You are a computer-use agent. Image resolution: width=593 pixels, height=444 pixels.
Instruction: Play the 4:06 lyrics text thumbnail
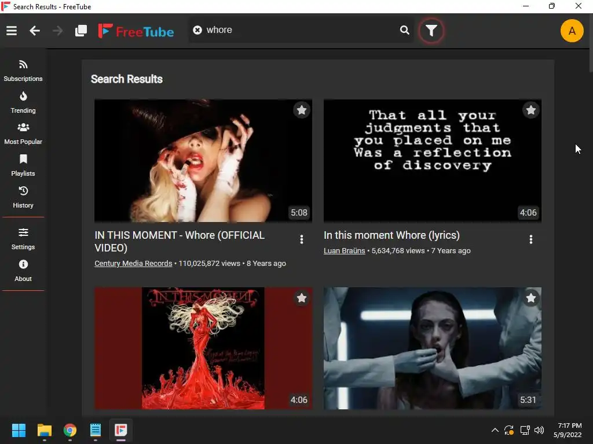432,161
